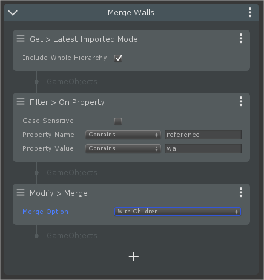Click drag handle of Filter On Property

tap(21, 101)
